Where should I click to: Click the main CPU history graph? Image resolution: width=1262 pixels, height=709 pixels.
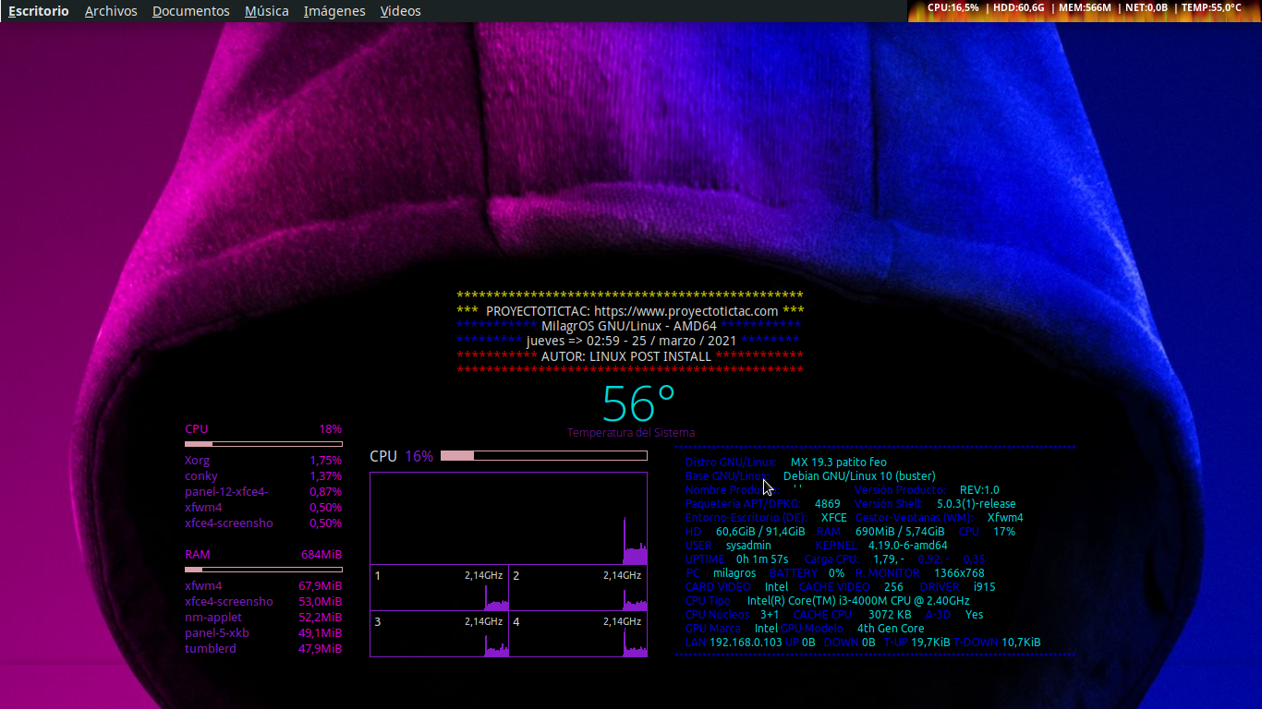pos(508,518)
